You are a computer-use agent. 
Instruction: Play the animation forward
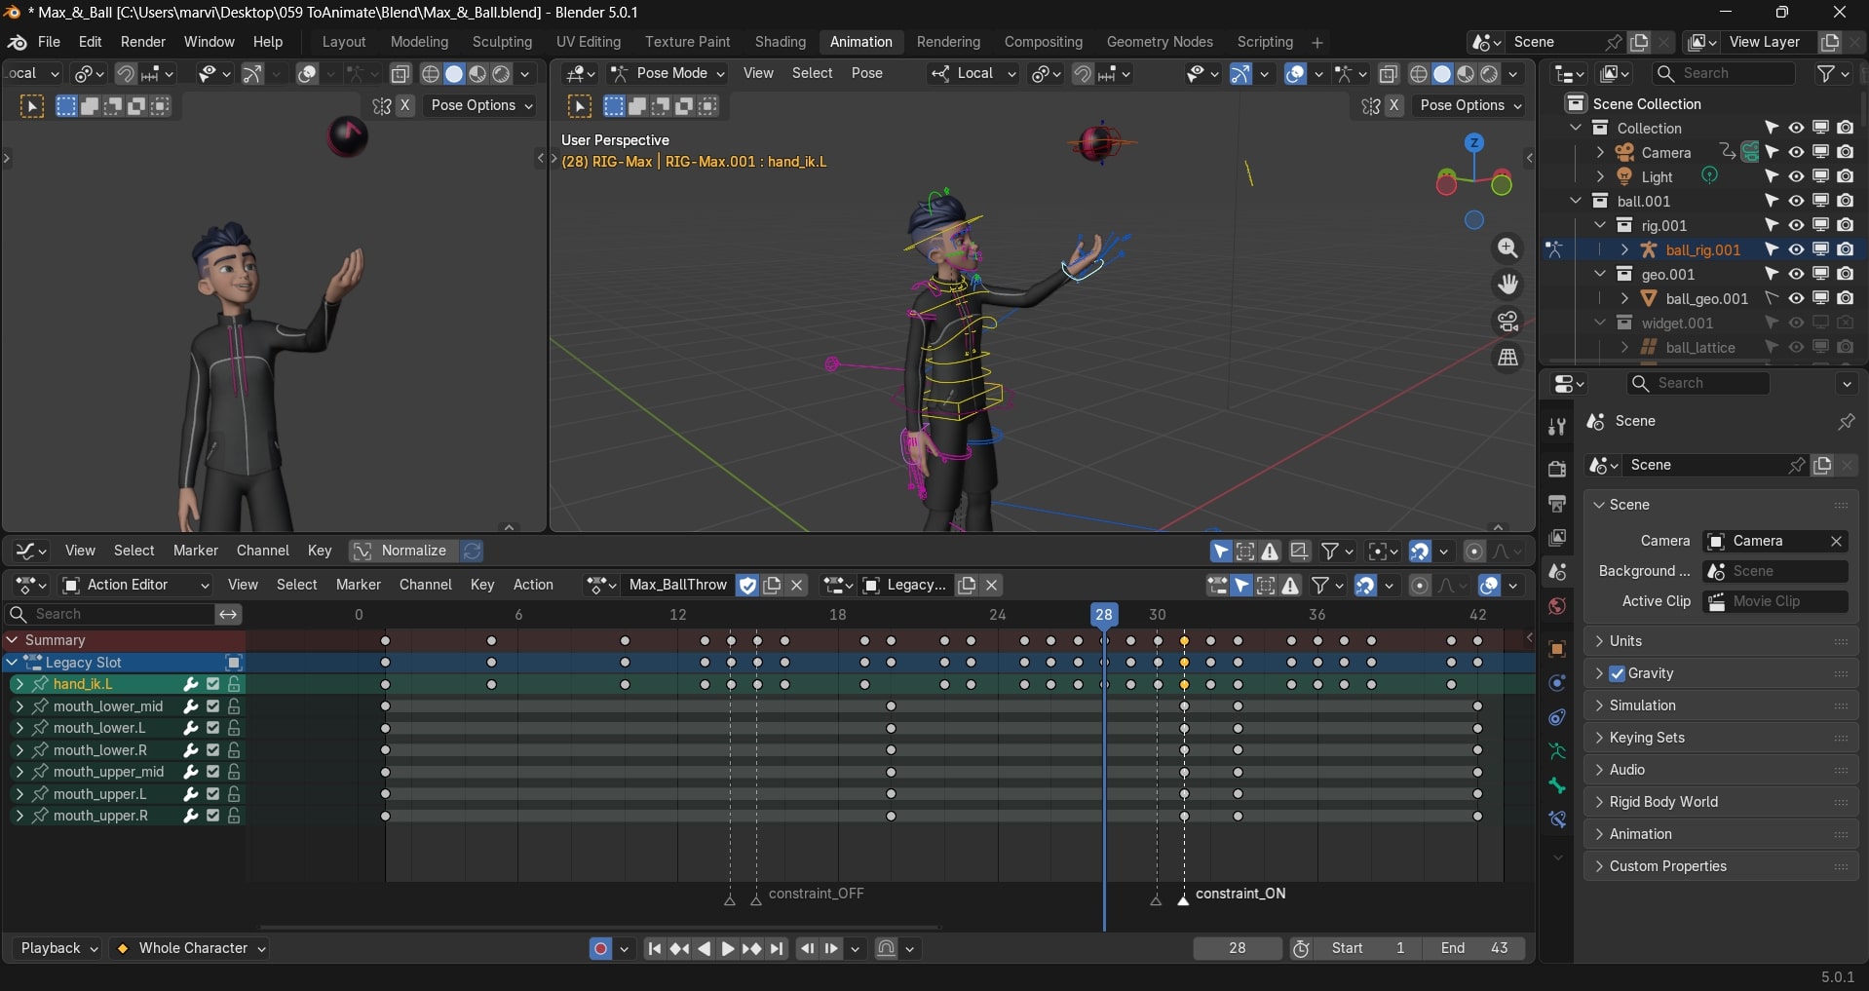(728, 949)
